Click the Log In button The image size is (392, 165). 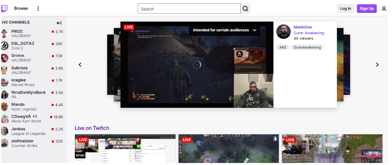tap(346, 8)
